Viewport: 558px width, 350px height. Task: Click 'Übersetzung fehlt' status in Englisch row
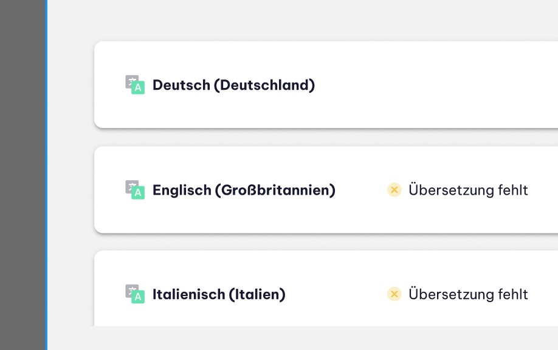click(468, 190)
